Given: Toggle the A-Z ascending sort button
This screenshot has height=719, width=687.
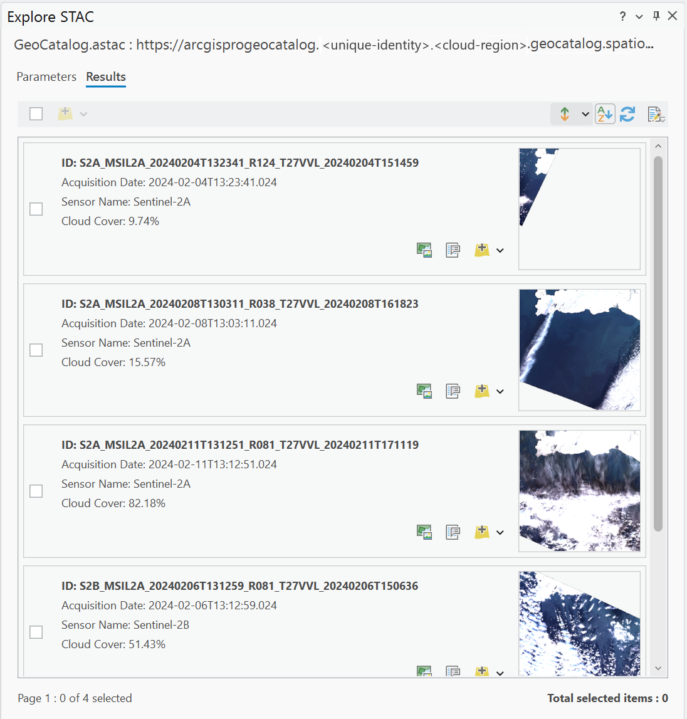Looking at the screenshot, I should [605, 113].
